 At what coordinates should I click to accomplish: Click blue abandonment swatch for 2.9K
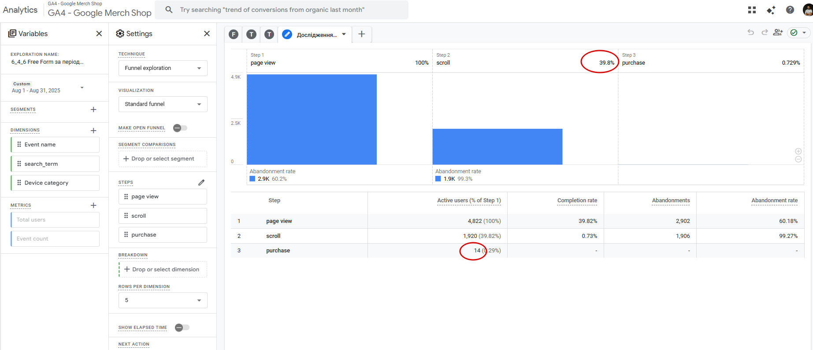pyautogui.click(x=252, y=179)
